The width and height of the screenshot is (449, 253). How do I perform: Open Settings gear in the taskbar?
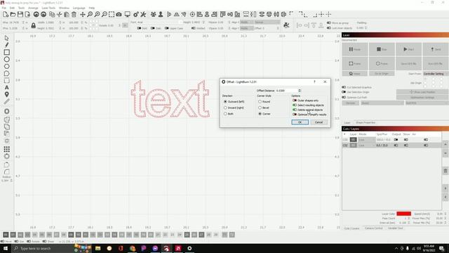click(189, 248)
